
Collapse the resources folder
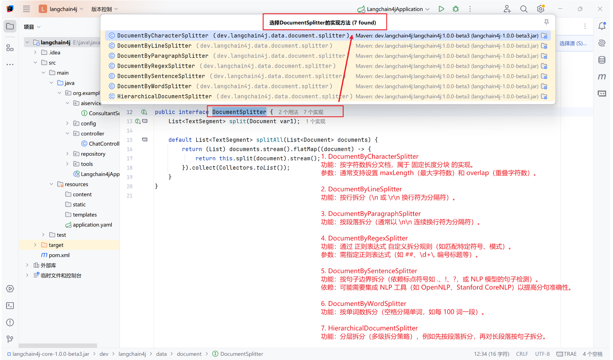51,184
